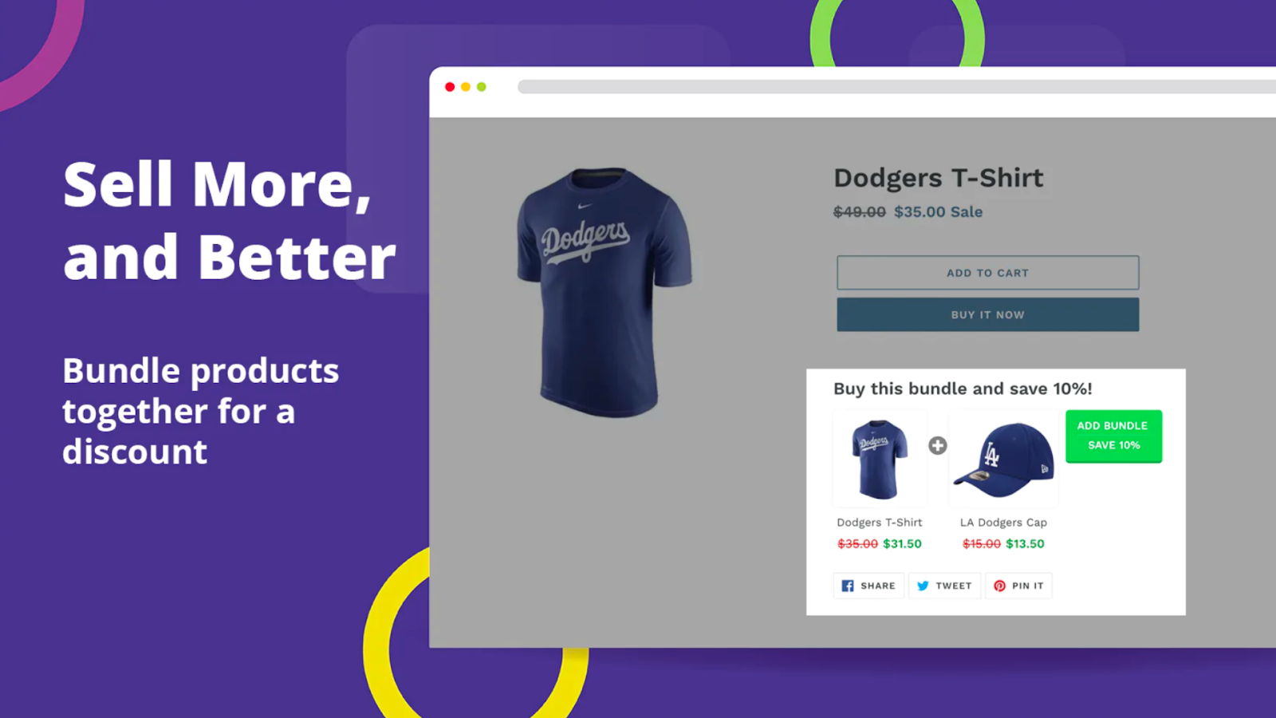Viewport: 1276px width, 718px height.
Task: Click the Dodgers T-Shirt name under bundle
Action: 880,523
